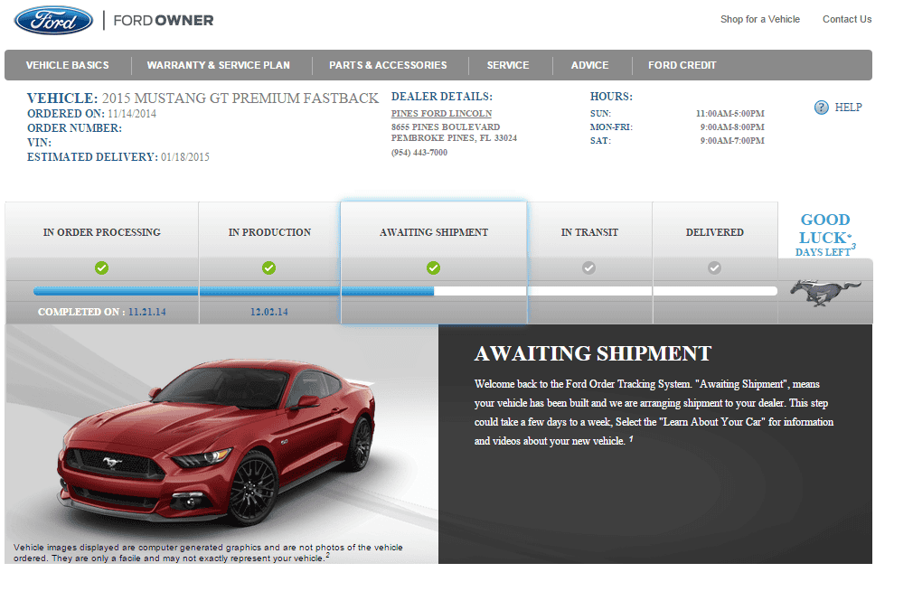The height and width of the screenshot is (591, 913).
Task: Click the vehicle images disclaimer text
Action: [209, 552]
